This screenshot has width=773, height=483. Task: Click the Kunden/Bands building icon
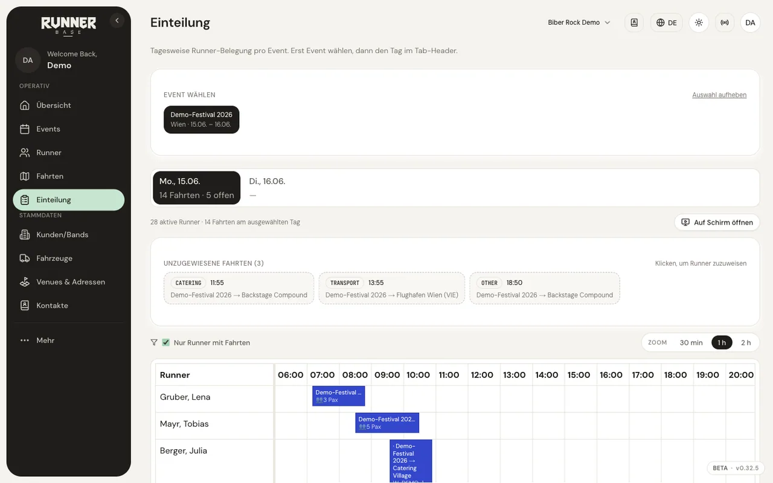point(25,234)
